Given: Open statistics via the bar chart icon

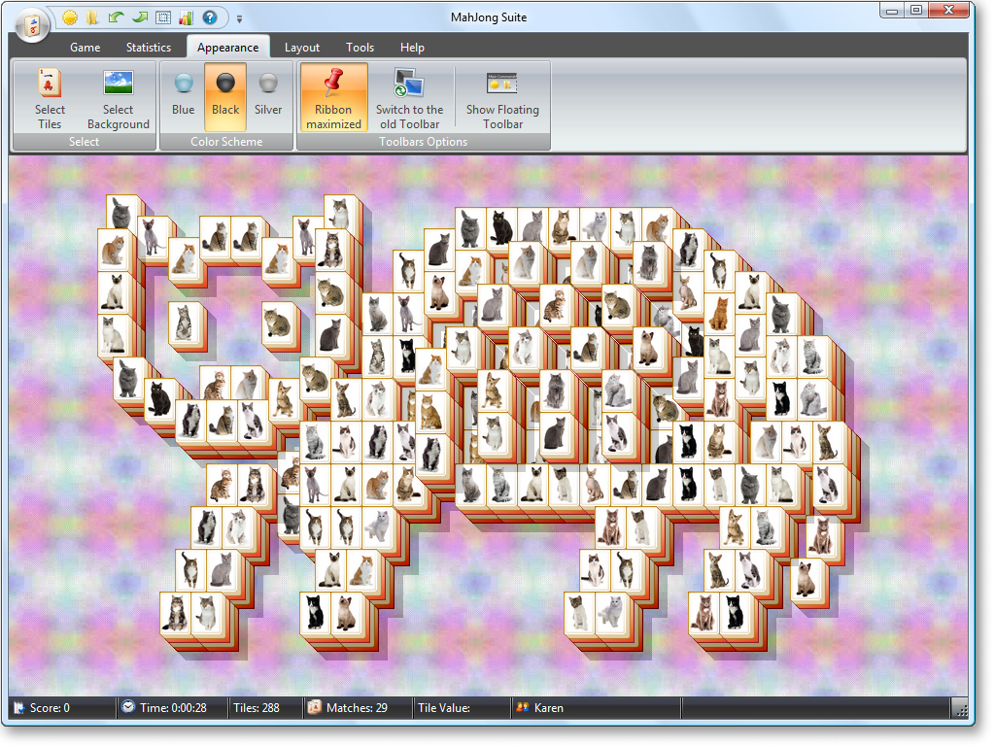Looking at the screenshot, I should click(x=186, y=17).
